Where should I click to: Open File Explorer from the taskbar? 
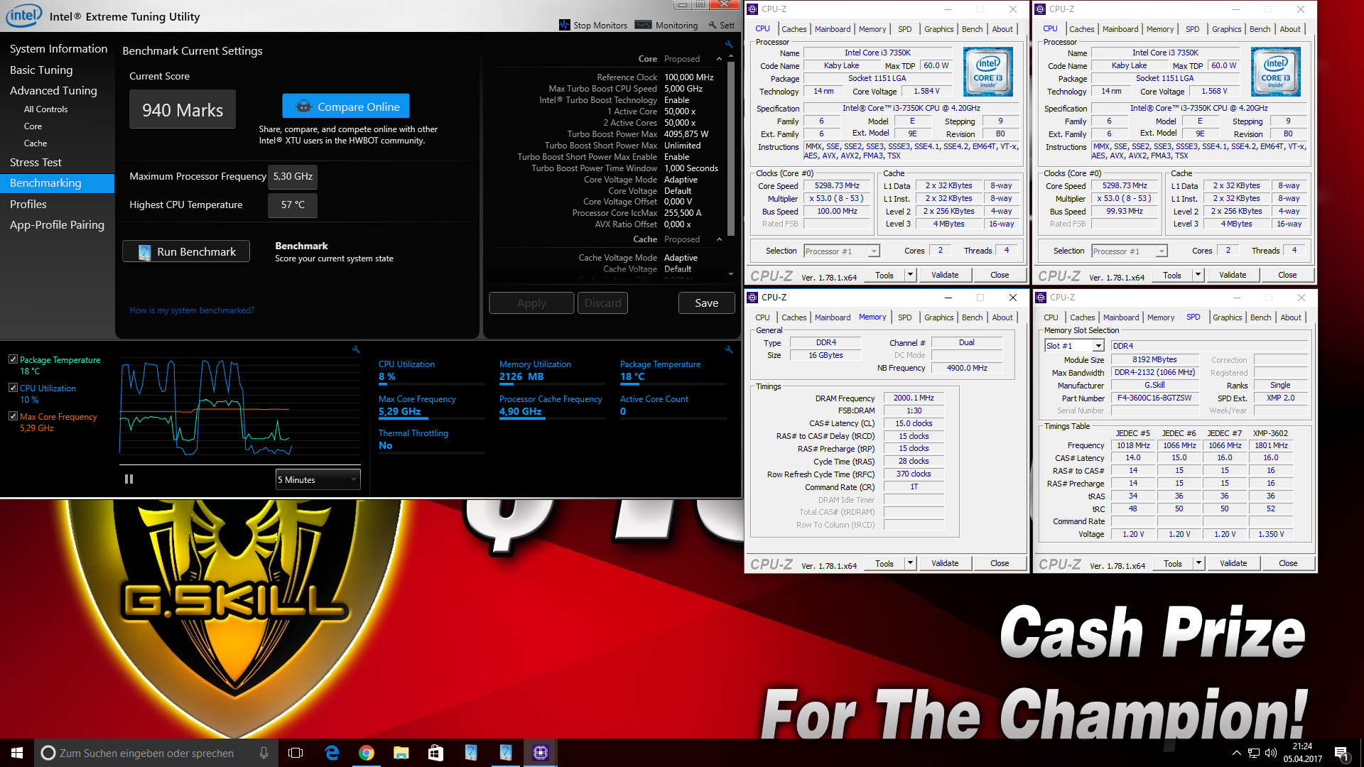pos(401,753)
